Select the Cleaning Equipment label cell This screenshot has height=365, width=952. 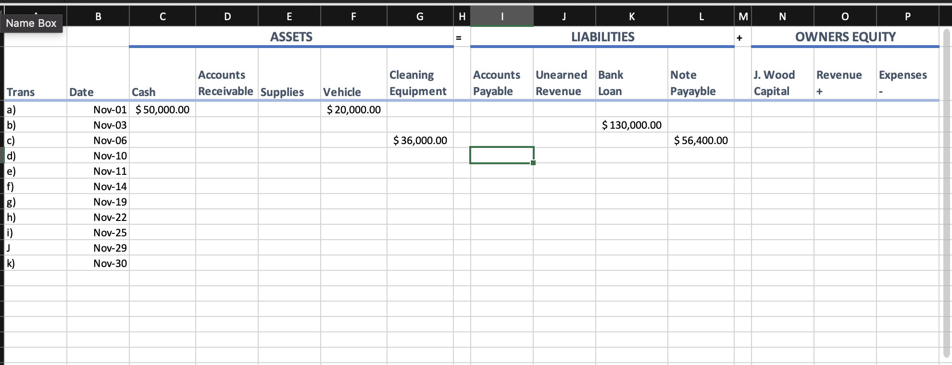pos(420,74)
